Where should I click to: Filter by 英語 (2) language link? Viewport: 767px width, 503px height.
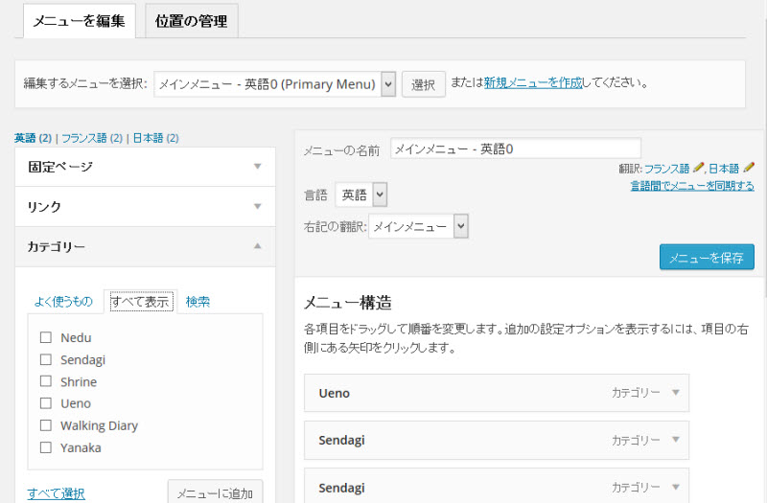pos(33,138)
